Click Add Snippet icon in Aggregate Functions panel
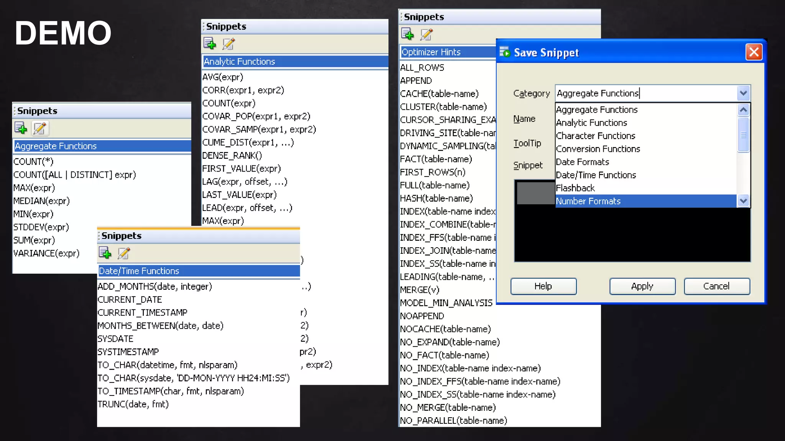The height and width of the screenshot is (441, 785). coord(21,128)
